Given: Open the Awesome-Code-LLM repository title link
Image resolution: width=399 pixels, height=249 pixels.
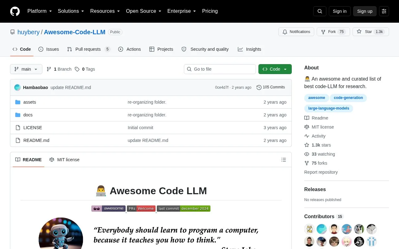Looking at the screenshot, I should [x=75, y=32].
